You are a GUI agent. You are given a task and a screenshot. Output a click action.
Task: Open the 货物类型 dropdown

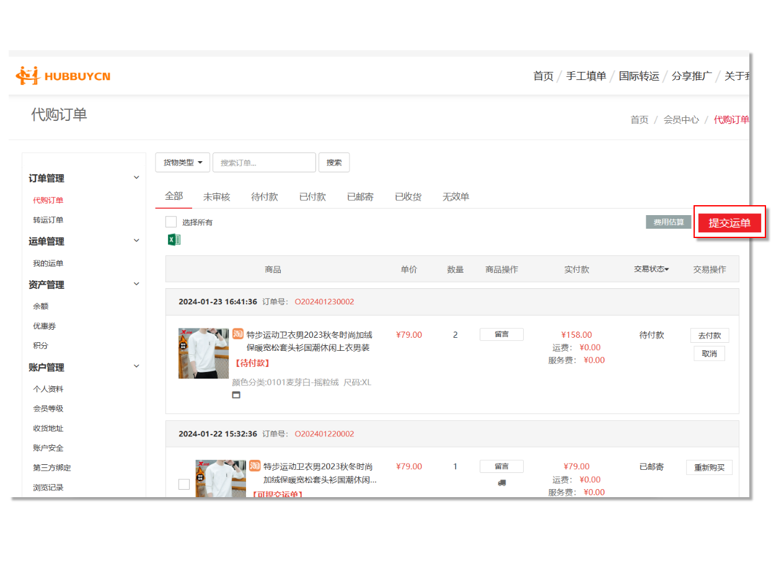coord(182,162)
